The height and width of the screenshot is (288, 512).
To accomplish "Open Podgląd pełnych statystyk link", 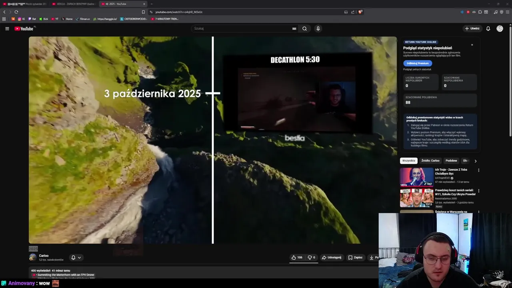I will coord(417,69).
